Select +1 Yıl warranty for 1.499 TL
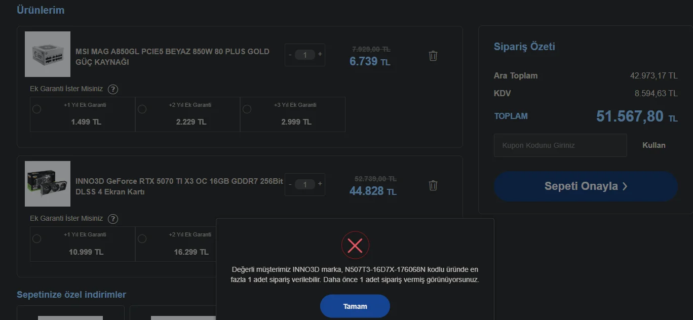 pos(37,109)
